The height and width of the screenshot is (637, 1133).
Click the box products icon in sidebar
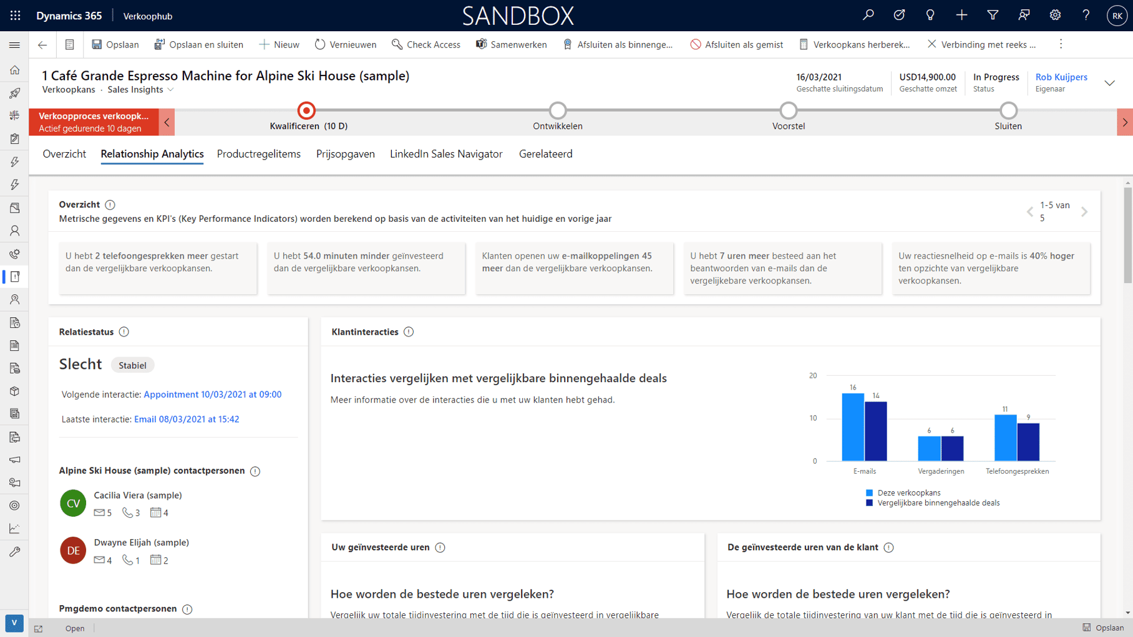coord(14,391)
